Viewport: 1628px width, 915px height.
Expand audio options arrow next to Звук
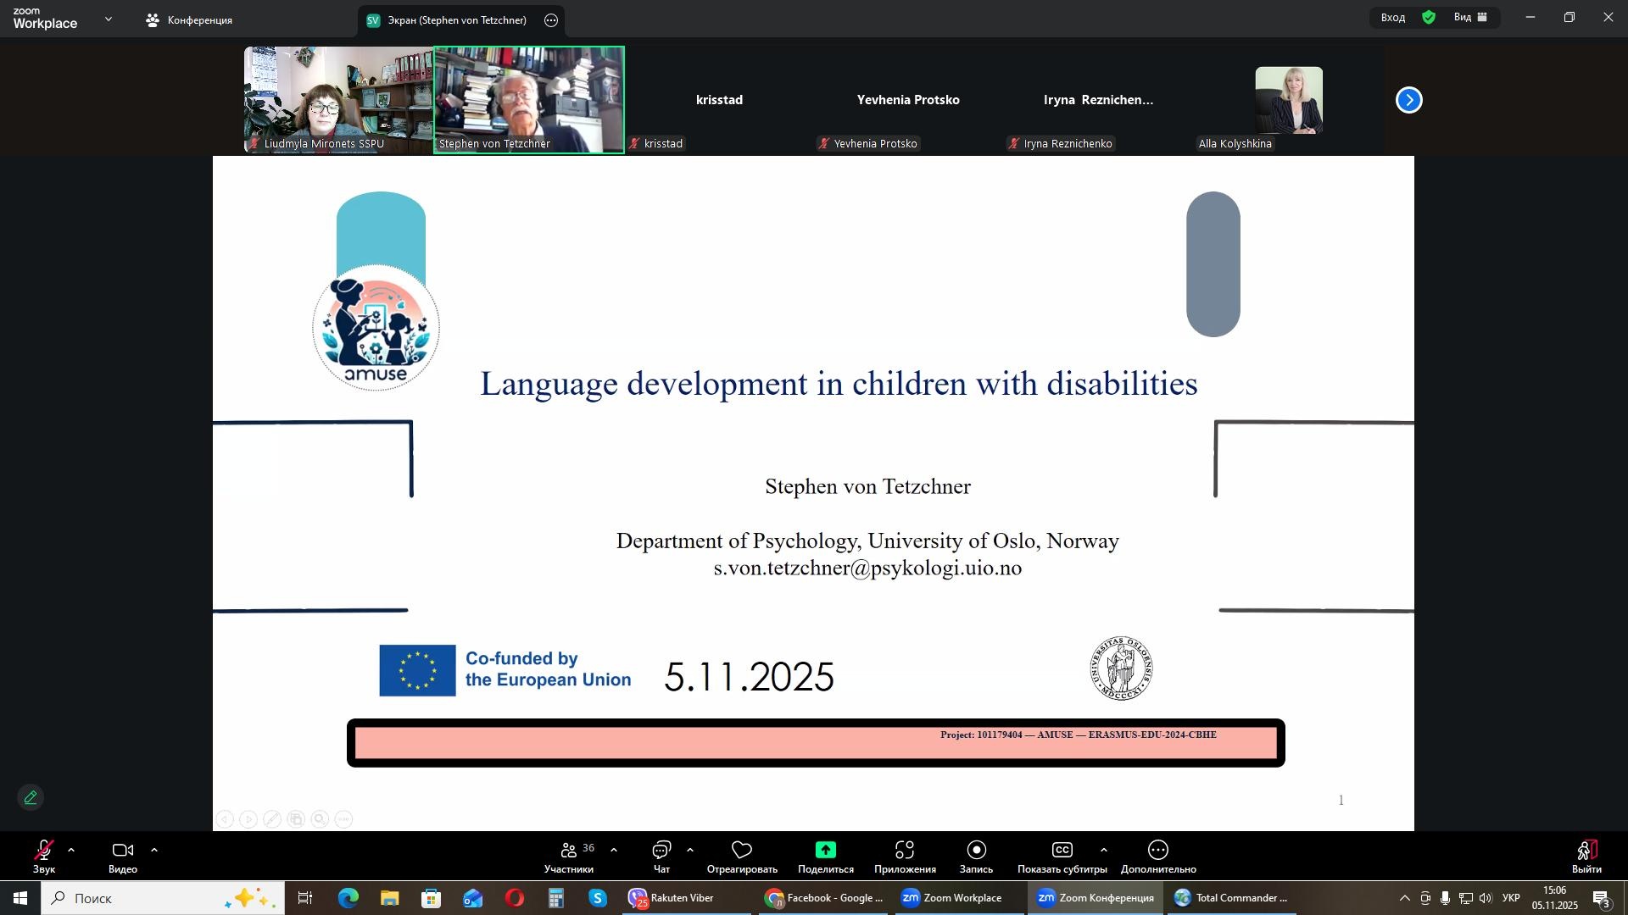click(x=71, y=850)
